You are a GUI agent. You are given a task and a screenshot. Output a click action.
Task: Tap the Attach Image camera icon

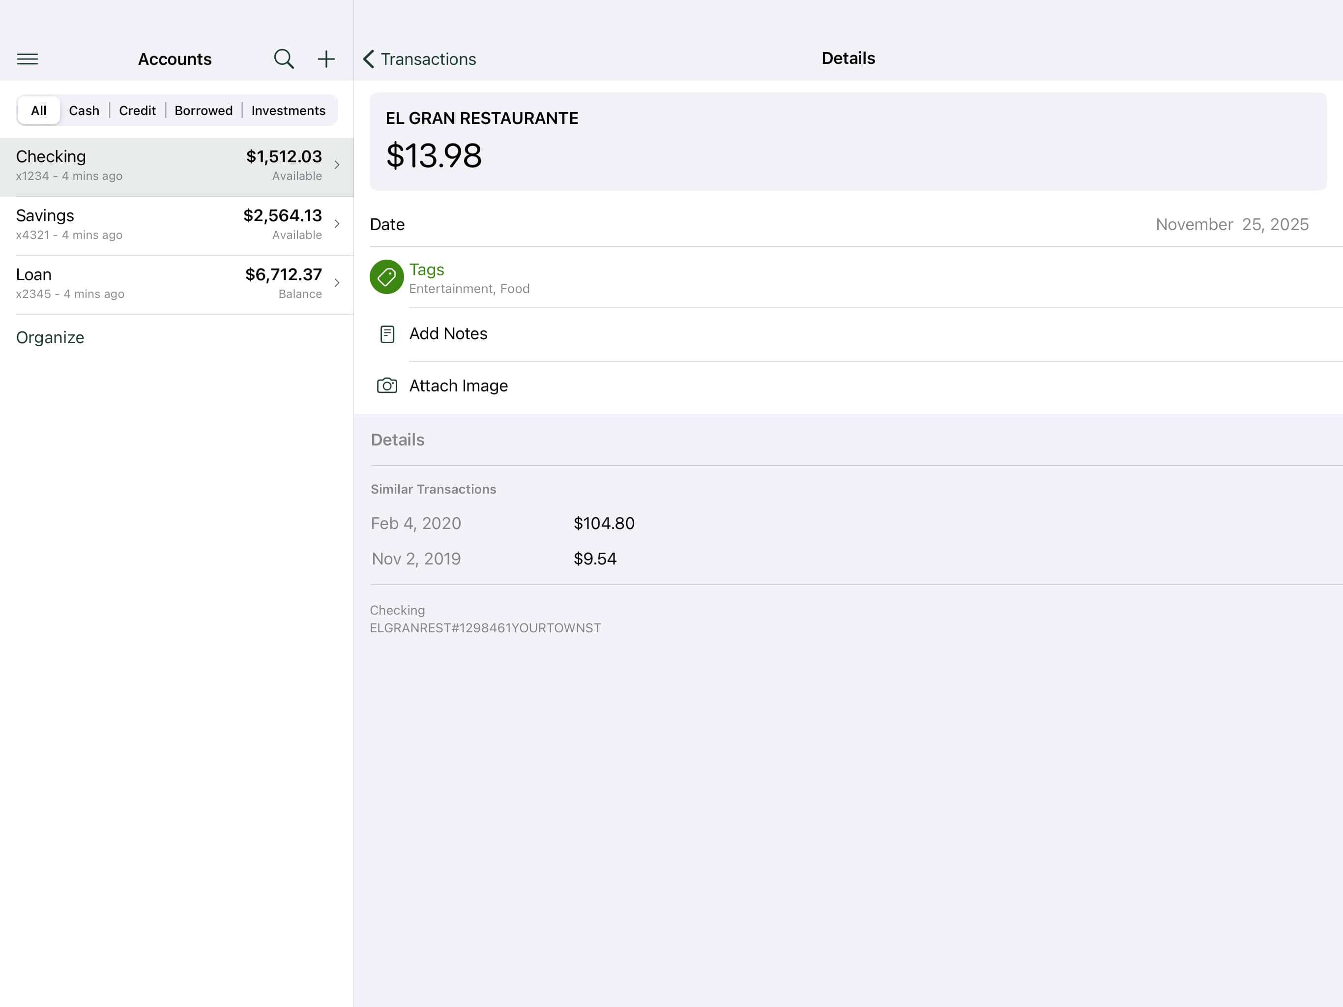[387, 385]
